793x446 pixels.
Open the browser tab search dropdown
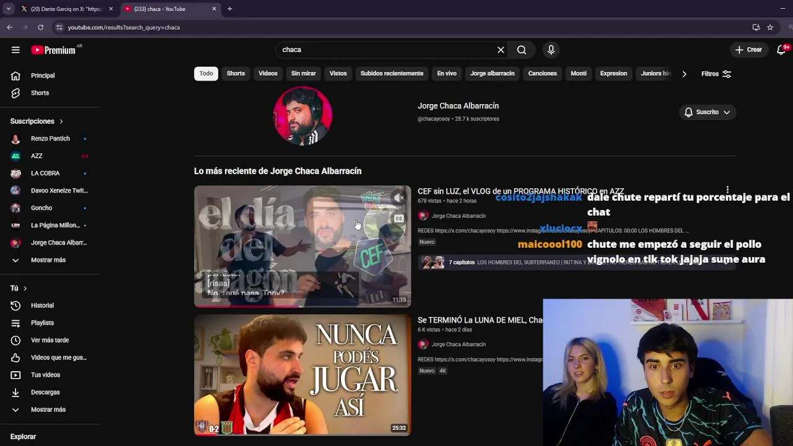pos(8,9)
